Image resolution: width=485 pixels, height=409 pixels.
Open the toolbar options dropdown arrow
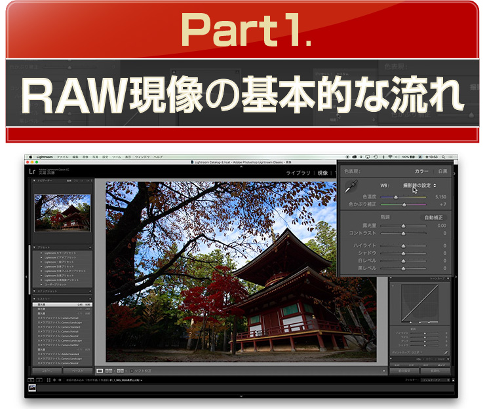pos(384,371)
